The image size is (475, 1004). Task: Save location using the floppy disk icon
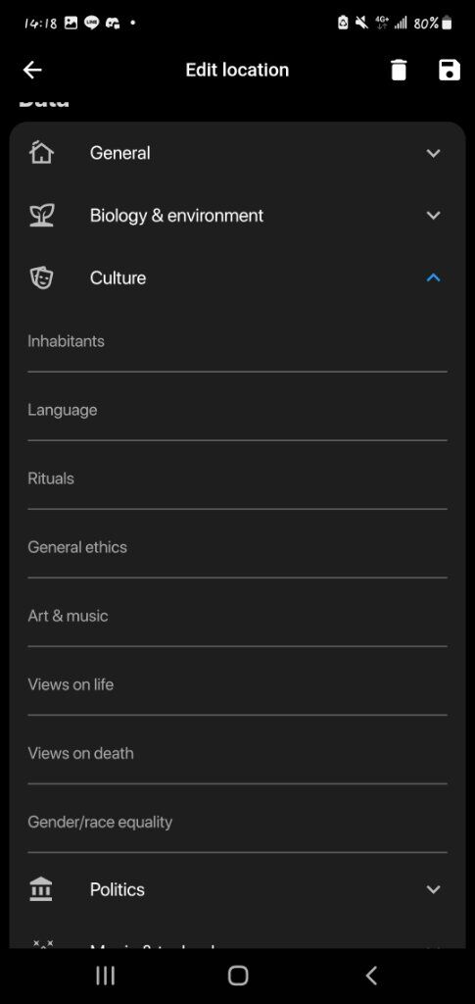450,70
